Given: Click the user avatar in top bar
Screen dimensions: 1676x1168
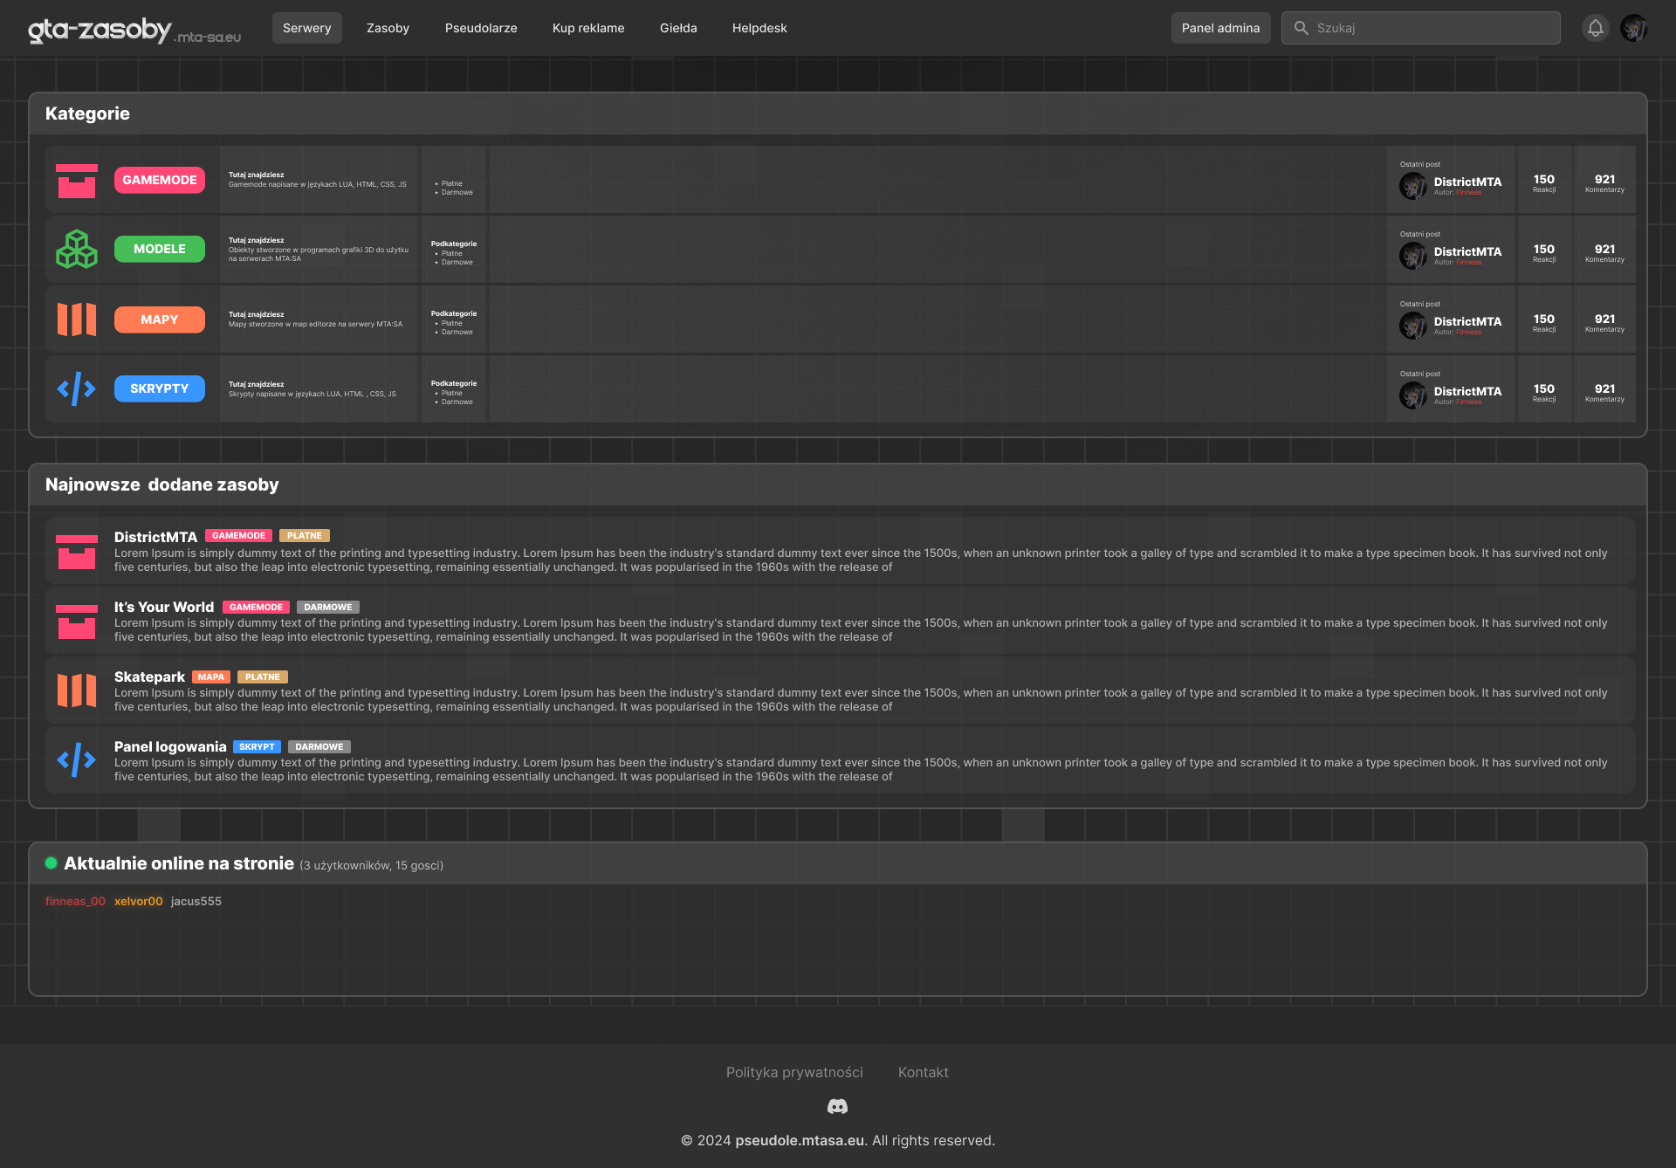Looking at the screenshot, I should (1633, 28).
